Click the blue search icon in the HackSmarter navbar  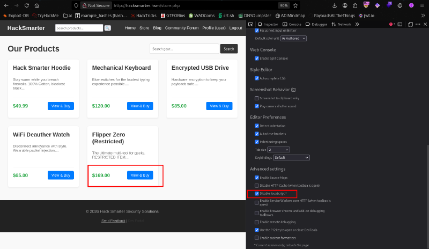point(108,28)
